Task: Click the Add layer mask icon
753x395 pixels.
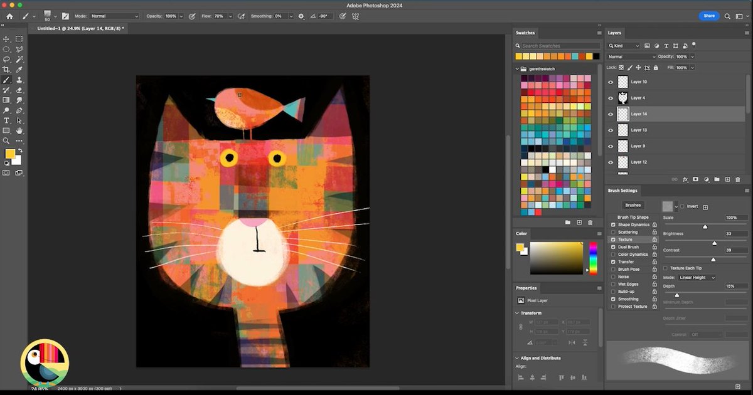Action: (x=695, y=179)
